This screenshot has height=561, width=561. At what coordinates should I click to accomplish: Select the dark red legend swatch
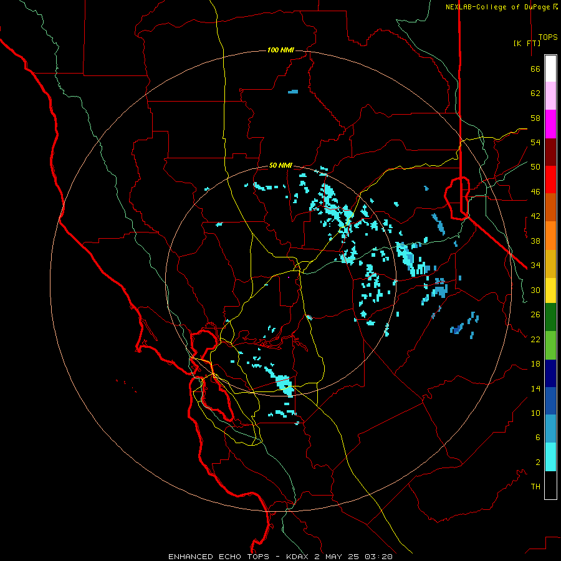pos(550,152)
